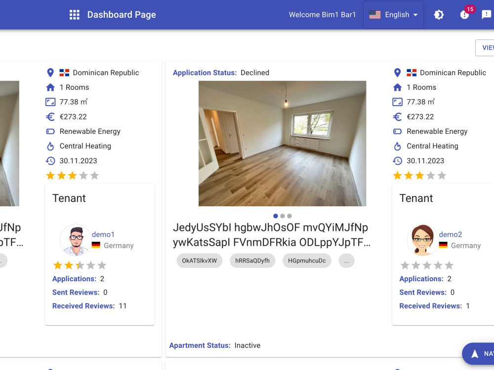494x370 pixels.
Task: Click the US flag icon
Action: 374,15
